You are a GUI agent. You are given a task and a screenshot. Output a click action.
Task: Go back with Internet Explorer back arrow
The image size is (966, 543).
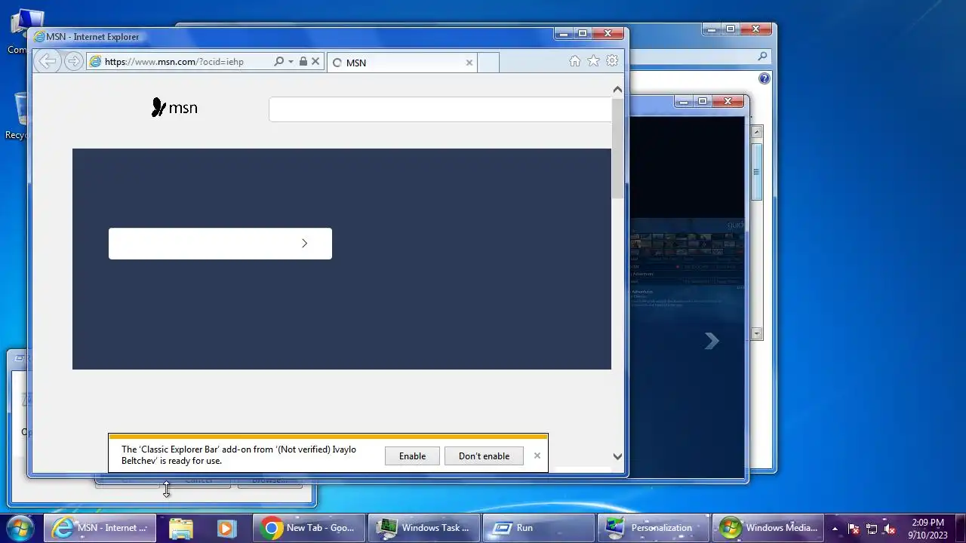click(48, 61)
